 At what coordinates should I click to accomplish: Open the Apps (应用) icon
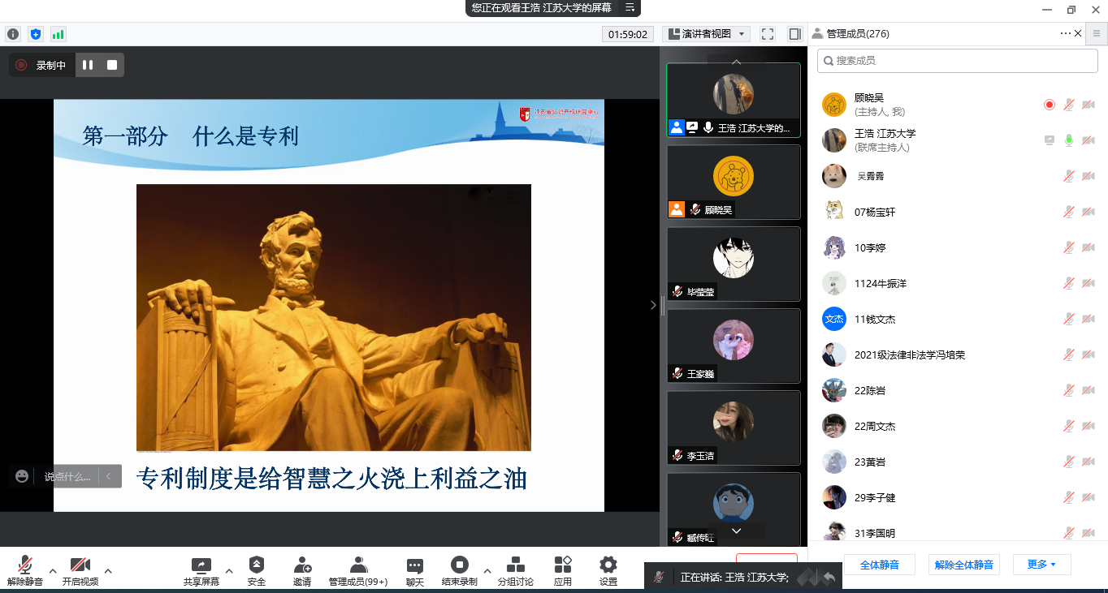pyautogui.click(x=563, y=565)
